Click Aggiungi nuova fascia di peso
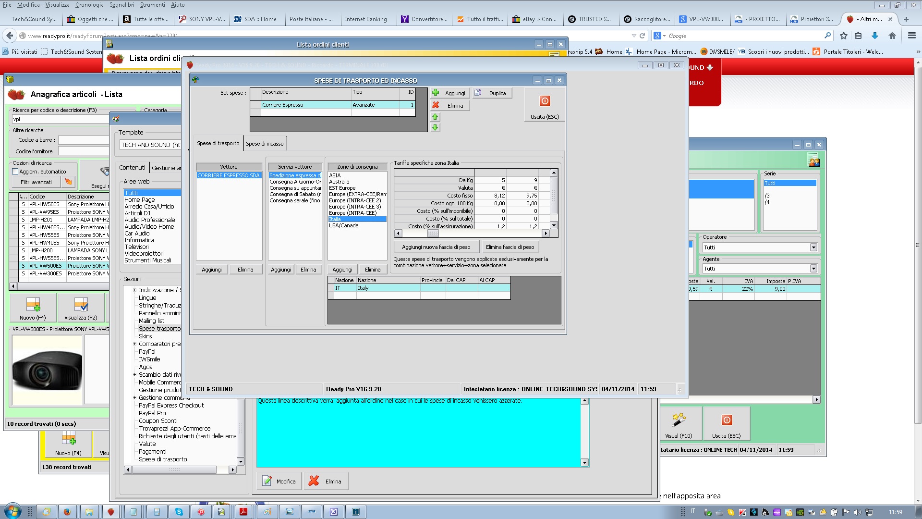 pyautogui.click(x=436, y=247)
